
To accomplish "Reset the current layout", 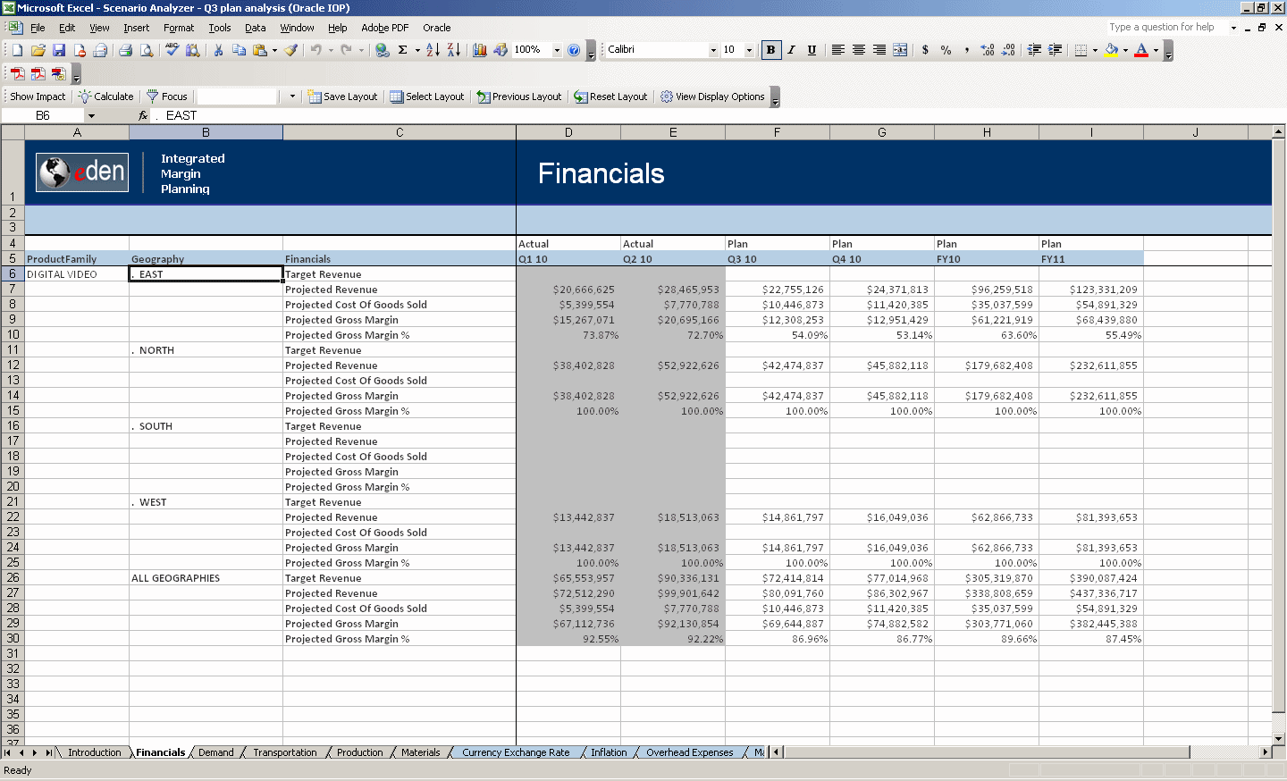I will click(x=610, y=96).
